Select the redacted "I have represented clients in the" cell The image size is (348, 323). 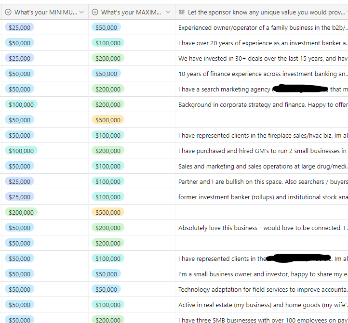pyautogui.click(x=262, y=258)
